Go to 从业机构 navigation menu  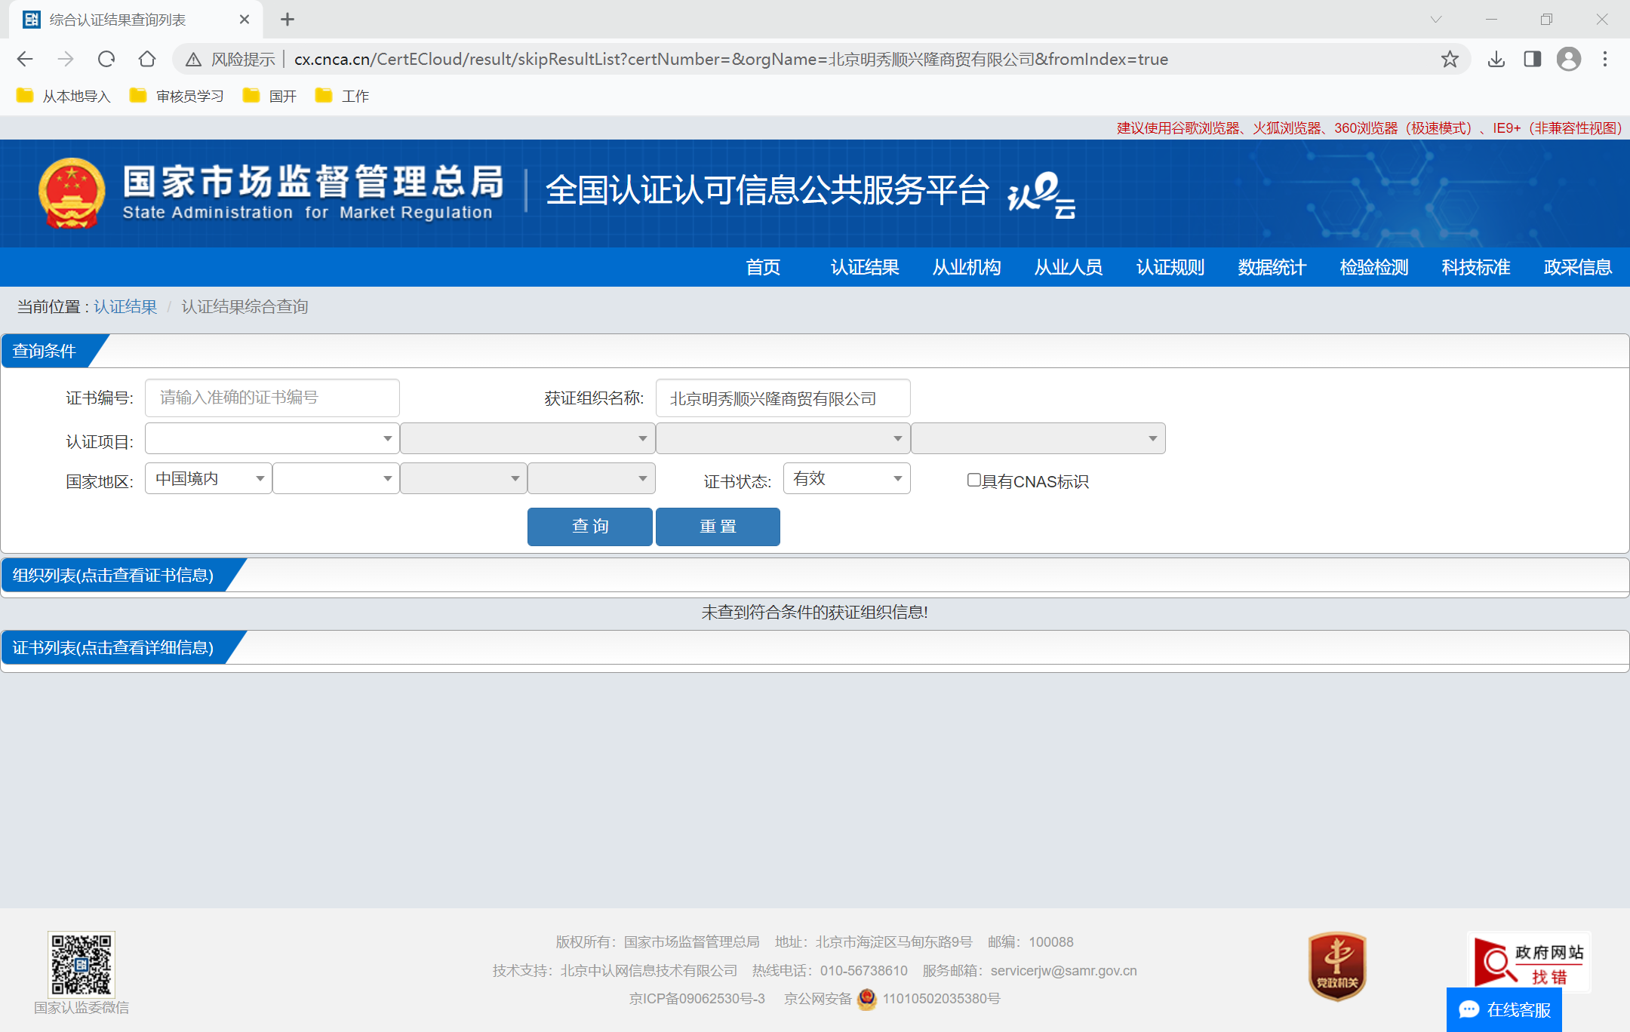967,267
